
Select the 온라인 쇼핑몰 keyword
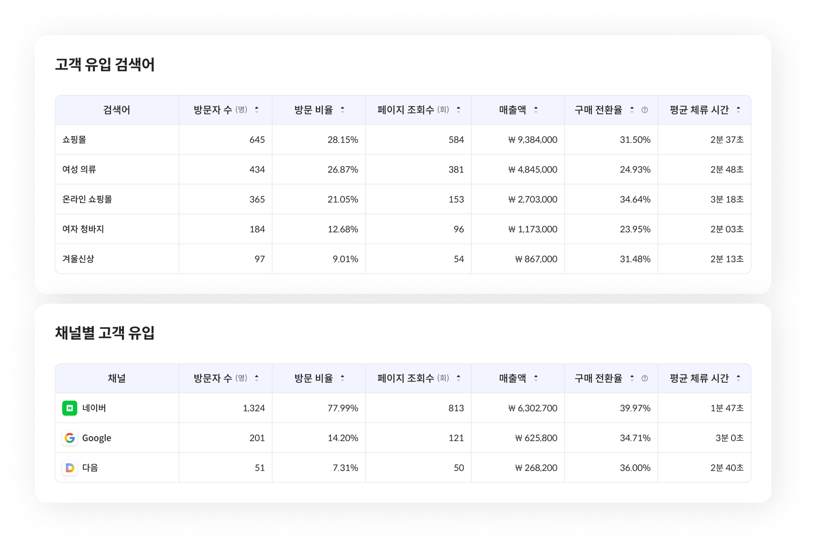(87, 199)
